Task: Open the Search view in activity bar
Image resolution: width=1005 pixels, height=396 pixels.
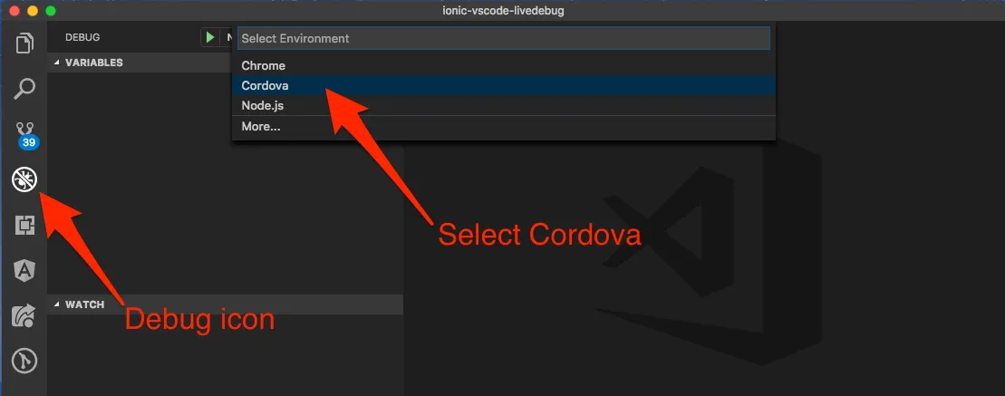Action: pyautogui.click(x=24, y=89)
